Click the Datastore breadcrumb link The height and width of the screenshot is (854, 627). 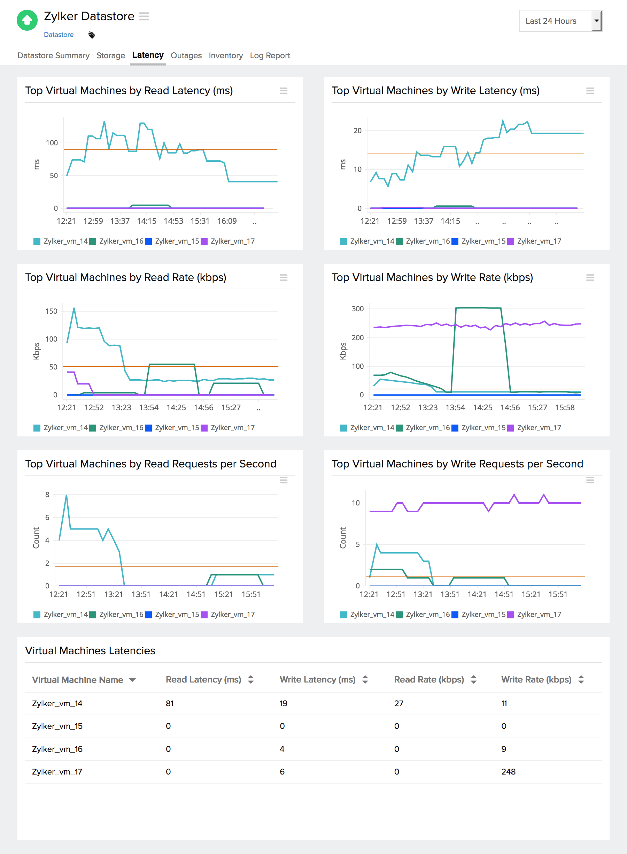point(59,35)
